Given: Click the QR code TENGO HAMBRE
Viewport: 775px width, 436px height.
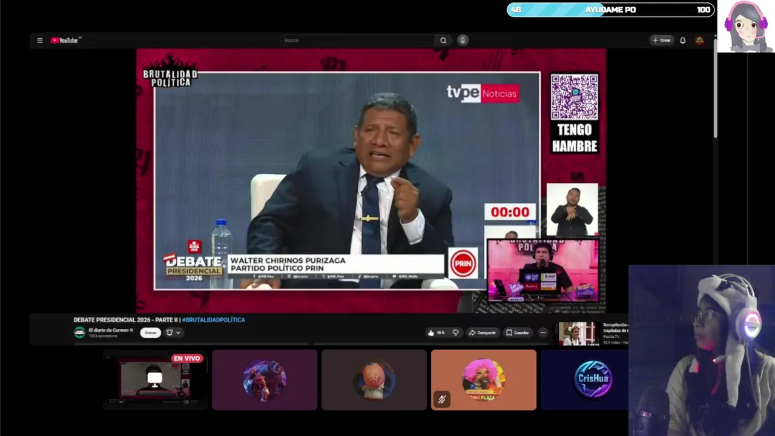Looking at the screenshot, I should coord(574,97).
